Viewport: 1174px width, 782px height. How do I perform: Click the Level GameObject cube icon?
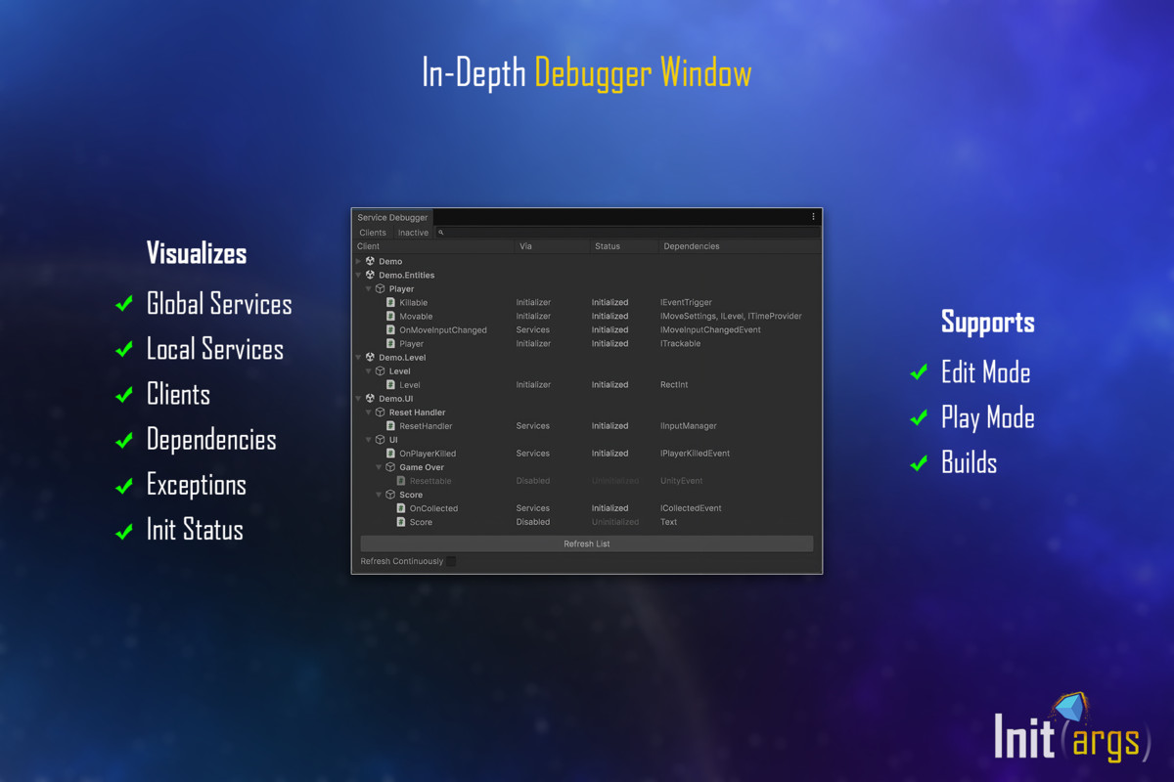click(x=381, y=370)
